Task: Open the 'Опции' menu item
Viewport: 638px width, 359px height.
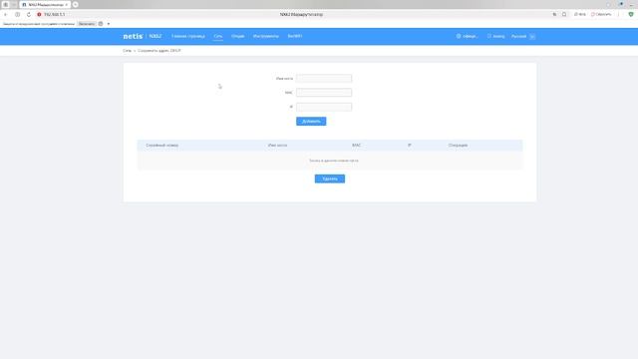Action: [237, 36]
